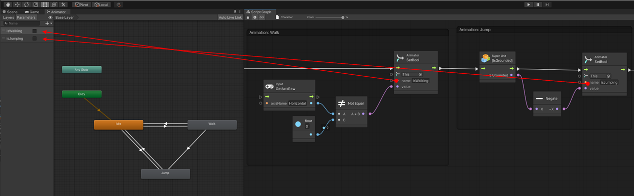Focus the parameter Name search field
634x196 pixels.
[x=22, y=23]
